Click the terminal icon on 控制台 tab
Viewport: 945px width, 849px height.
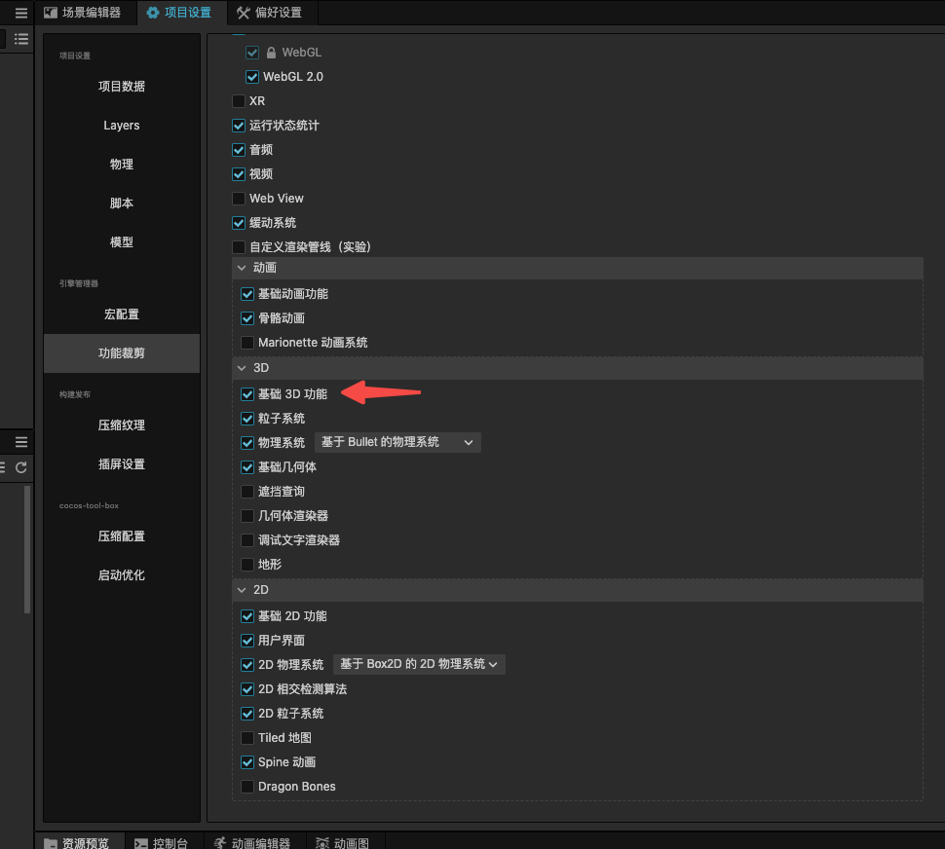(x=140, y=843)
